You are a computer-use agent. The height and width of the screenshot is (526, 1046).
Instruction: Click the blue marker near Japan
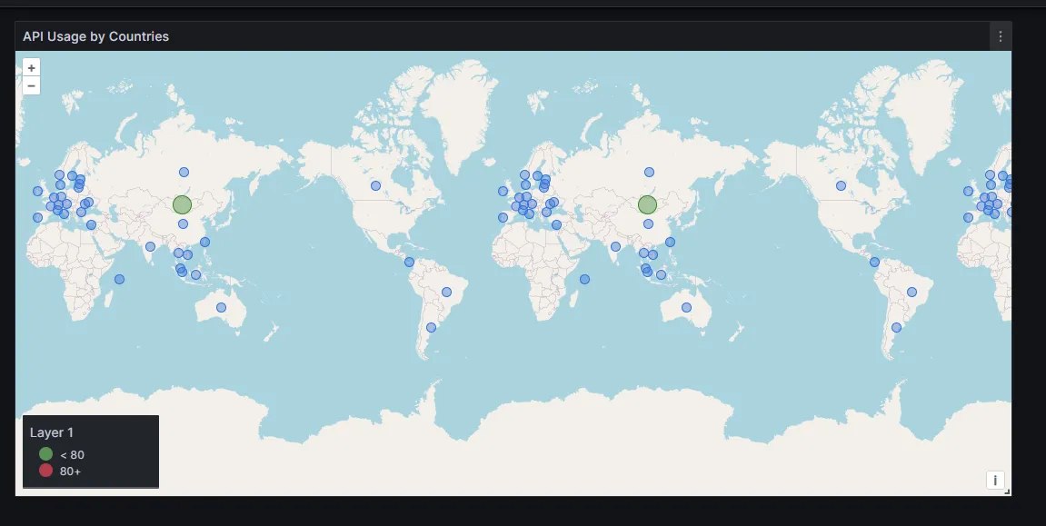click(x=670, y=243)
